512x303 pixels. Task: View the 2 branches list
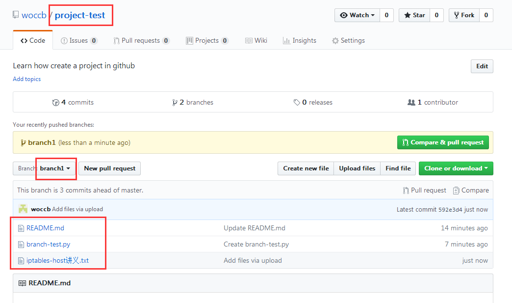(193, 102)
